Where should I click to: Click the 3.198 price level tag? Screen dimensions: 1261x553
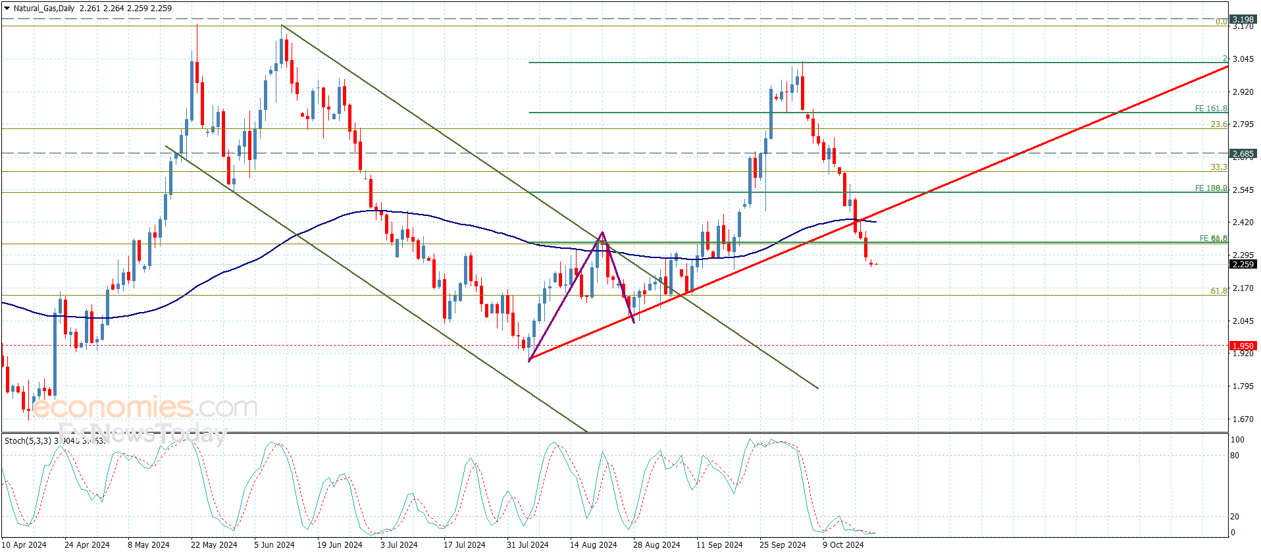1243,19
